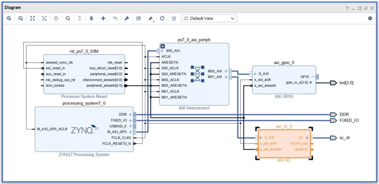379x184 pixels.
Task: Add IP using the plus icon
Action: 103,18
